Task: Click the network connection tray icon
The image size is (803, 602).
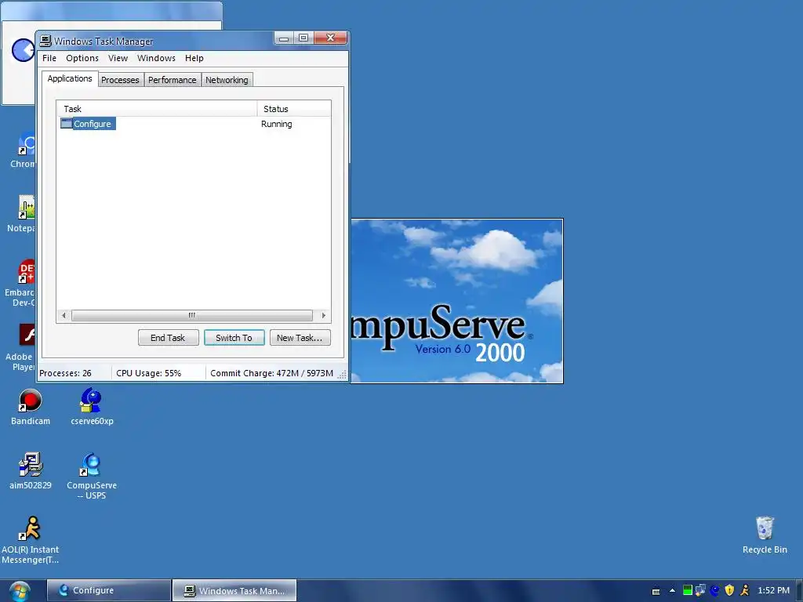Action: pos(700,590)
